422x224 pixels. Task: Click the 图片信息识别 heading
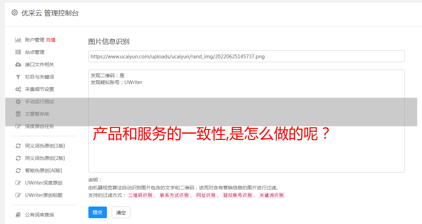pyautogui.click(x=109, y=42)
